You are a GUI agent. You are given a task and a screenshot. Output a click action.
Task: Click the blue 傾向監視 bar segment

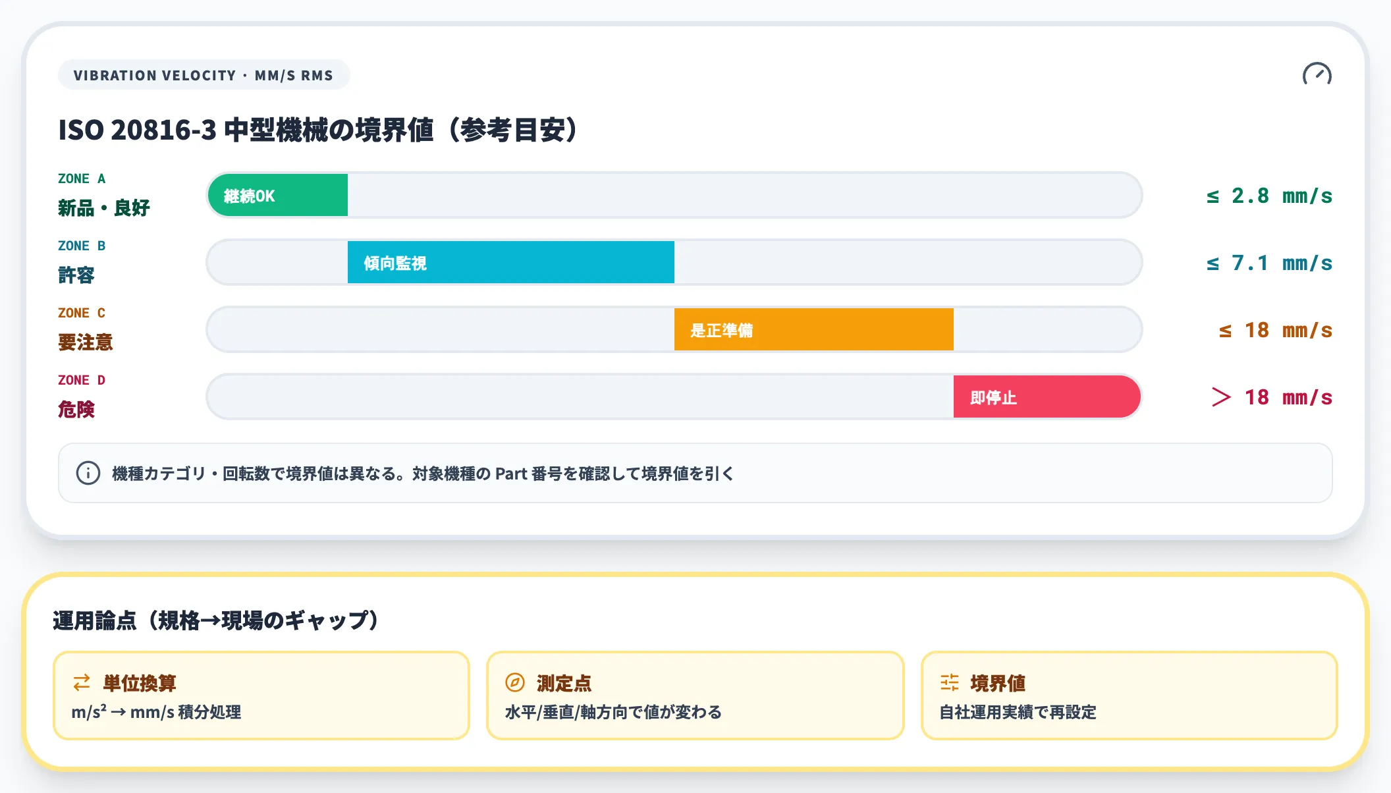(x=511, y=263)
